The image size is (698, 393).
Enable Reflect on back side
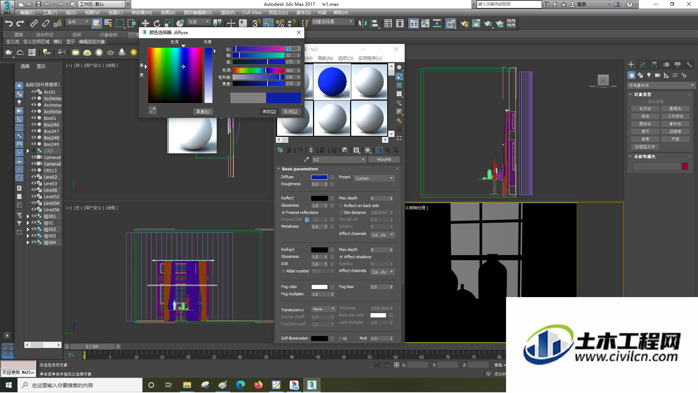pos(341,206)
